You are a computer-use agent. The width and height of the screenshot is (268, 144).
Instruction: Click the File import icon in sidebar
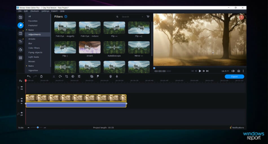tap(20, 18)
